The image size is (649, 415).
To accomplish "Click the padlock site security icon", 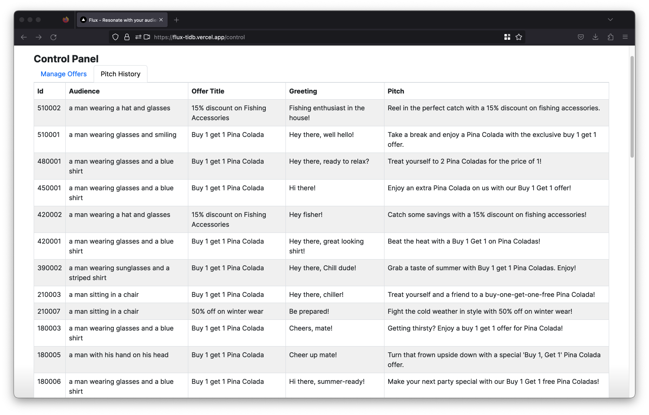I will coord(127,37).
